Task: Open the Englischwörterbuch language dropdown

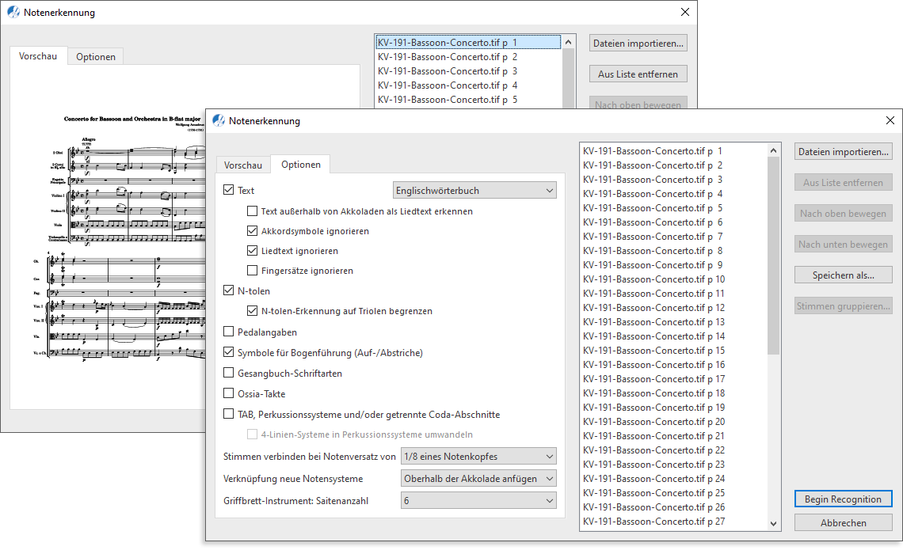Action: [474, 190]
